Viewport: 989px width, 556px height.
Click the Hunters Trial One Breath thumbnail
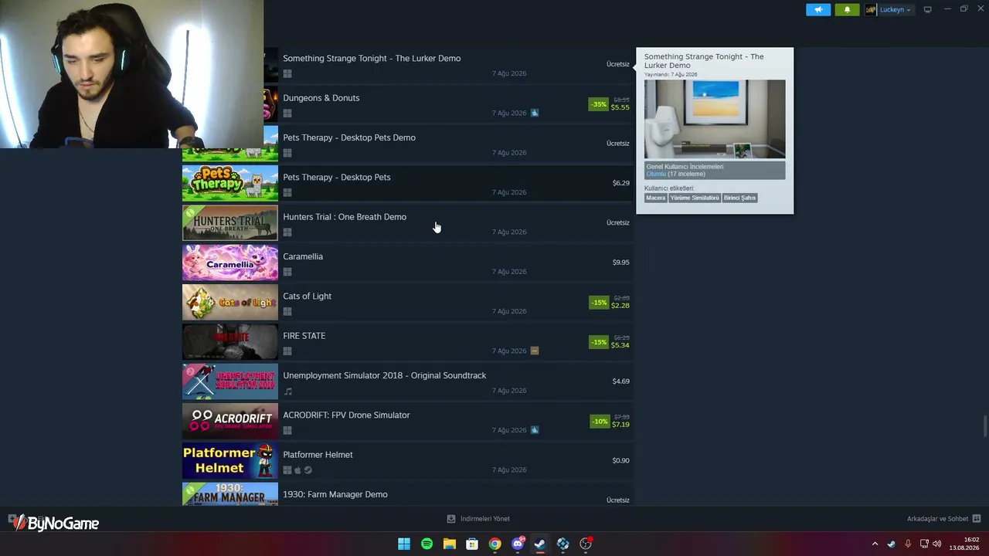coord(230,223)
